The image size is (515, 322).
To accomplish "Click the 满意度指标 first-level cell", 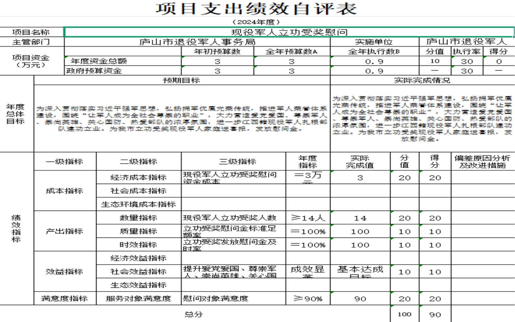I will pos(64,298).
